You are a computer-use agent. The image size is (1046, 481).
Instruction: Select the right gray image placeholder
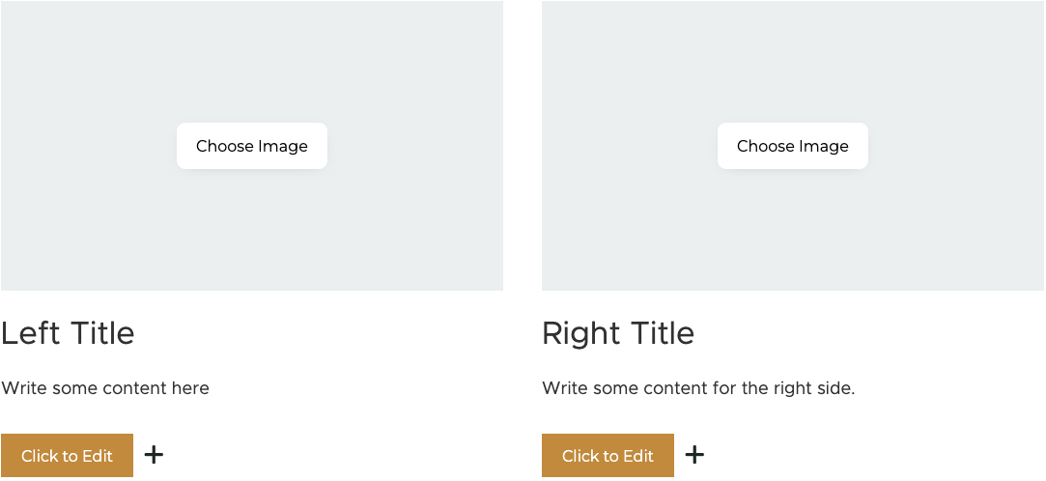793,146
